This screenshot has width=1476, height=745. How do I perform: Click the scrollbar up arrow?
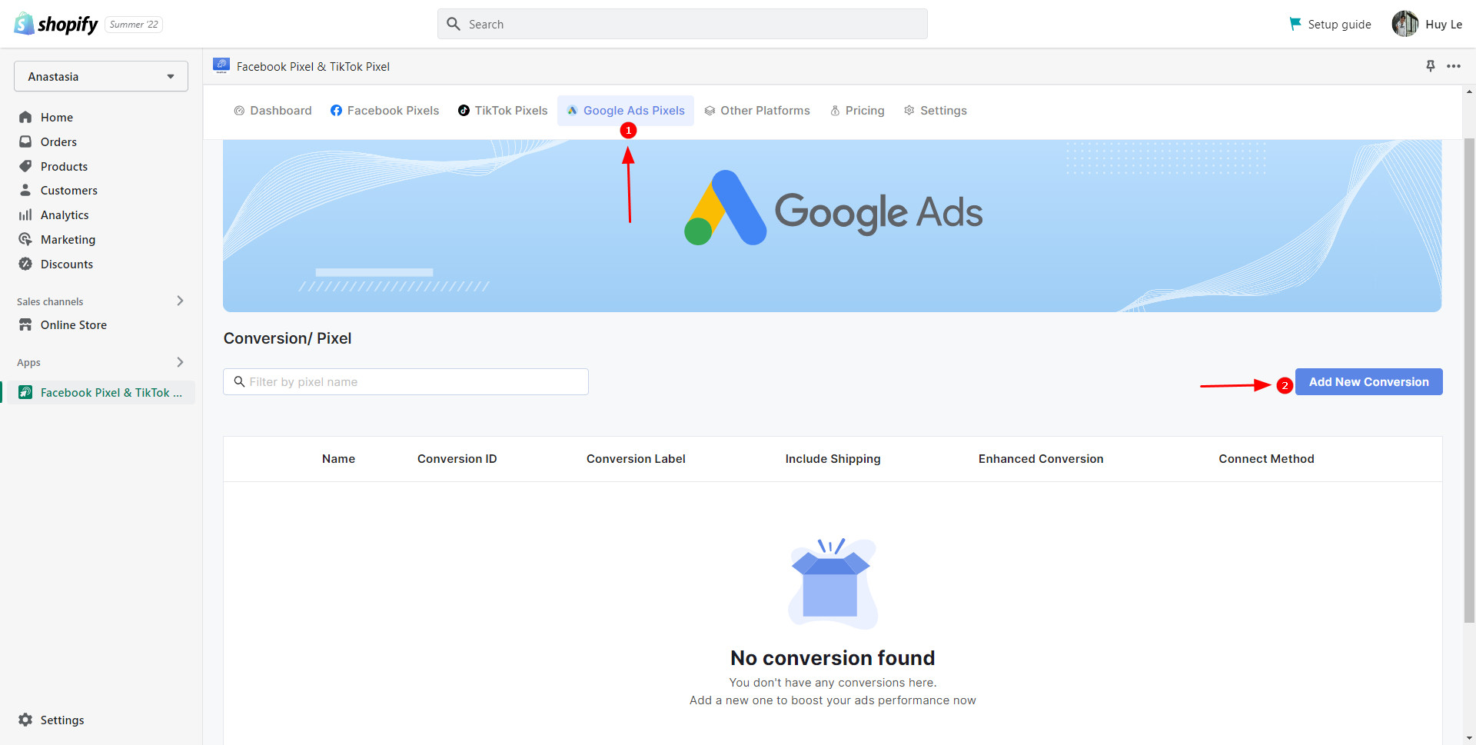pyautogui.click(x=1469, y=91)
